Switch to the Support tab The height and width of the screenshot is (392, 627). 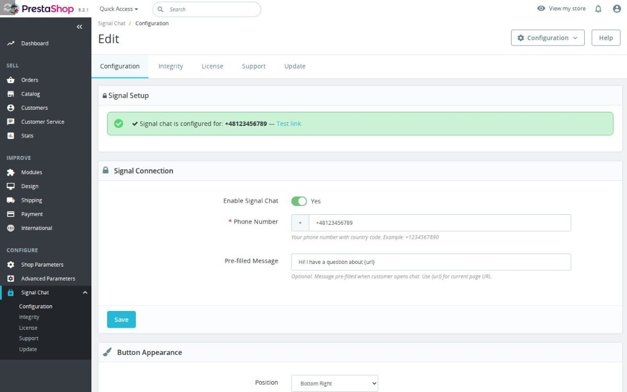[253, 66]
